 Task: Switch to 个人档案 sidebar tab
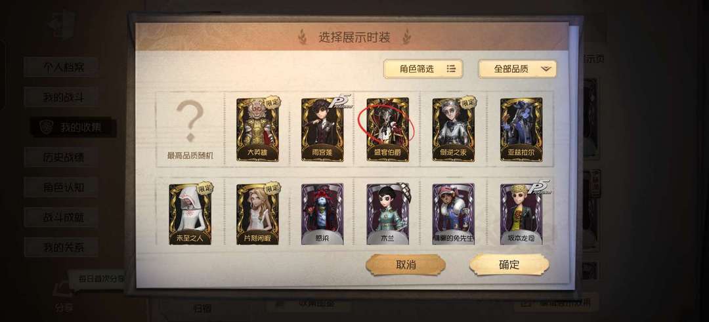tap(61, 67)
